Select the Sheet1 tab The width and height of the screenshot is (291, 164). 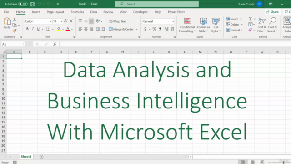tap(26, 157)
